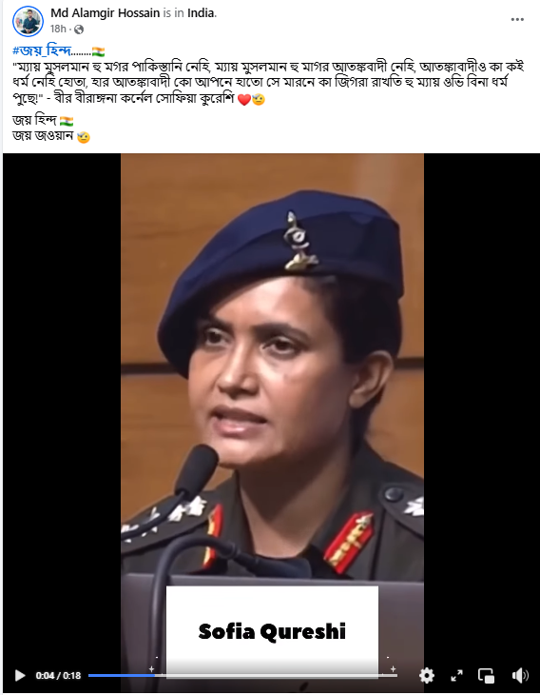The height and width of the screenshot is (695, 540).
Task: Open Md Alamgir Hossain's profile picture
Action: [28, 21]
